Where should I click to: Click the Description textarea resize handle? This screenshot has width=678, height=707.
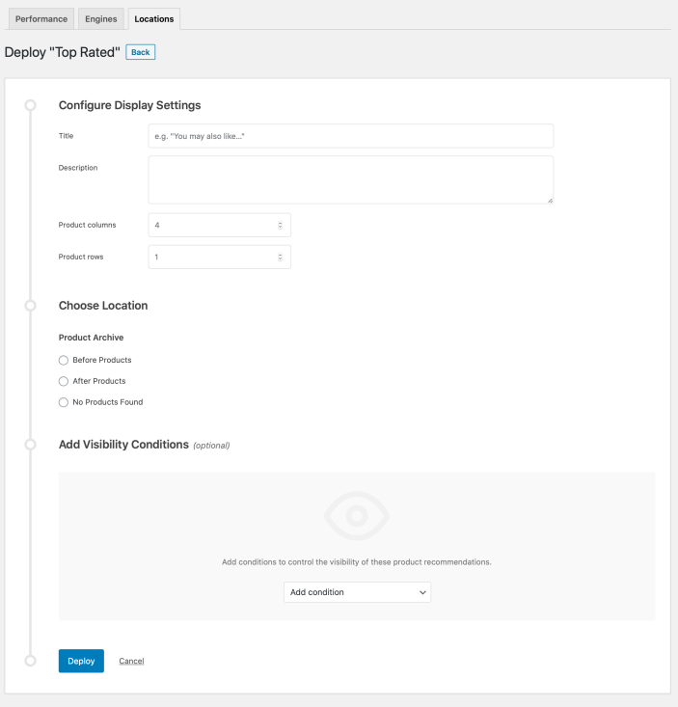tap(550, 201)
